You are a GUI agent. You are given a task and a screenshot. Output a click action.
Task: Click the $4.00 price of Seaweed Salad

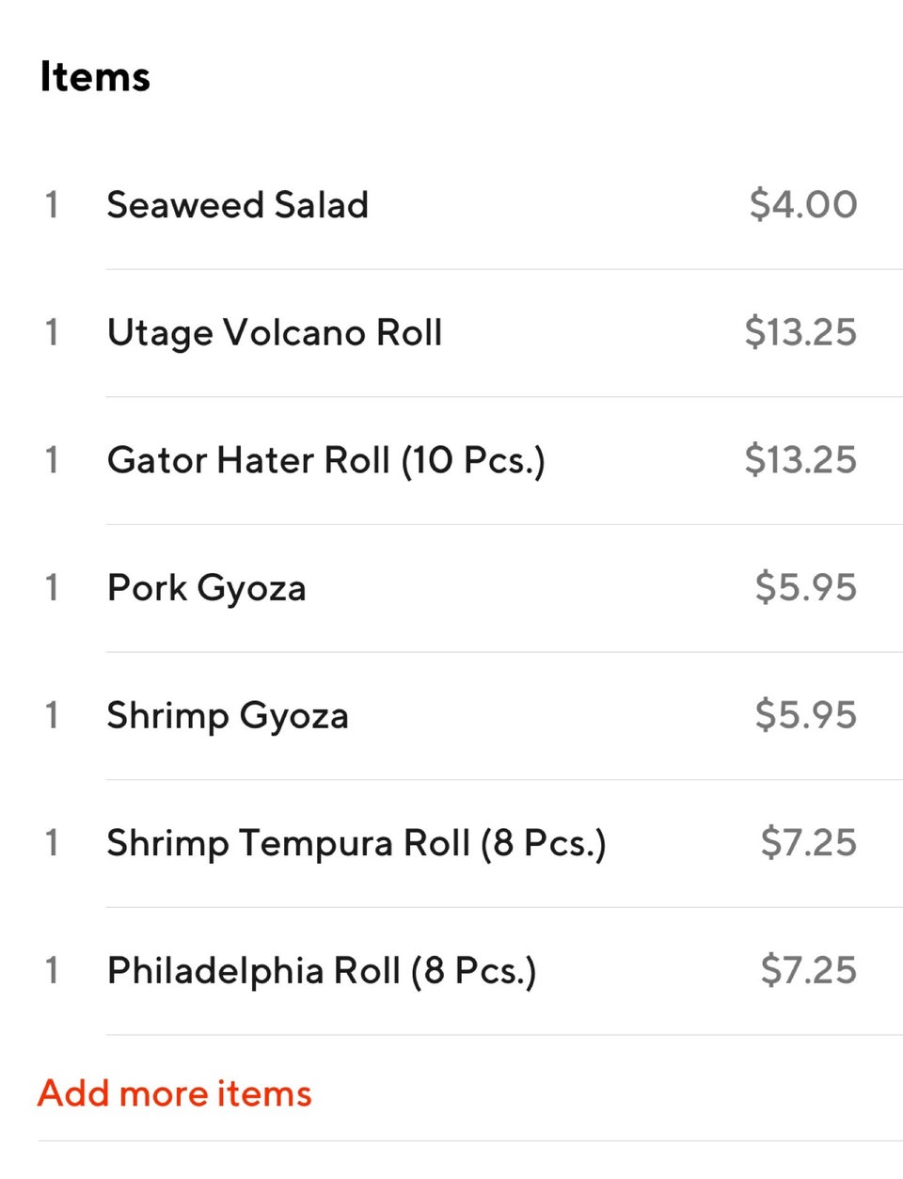click(x=803, y=205)
